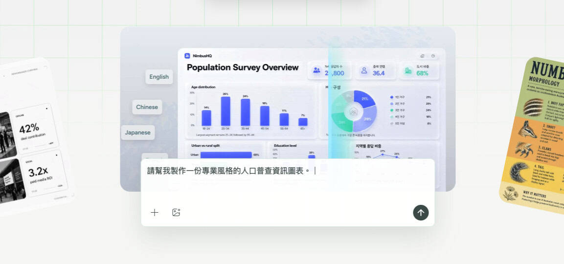Click the 'Urban vs rural split' title
The image size is (564, 264).
205,146
